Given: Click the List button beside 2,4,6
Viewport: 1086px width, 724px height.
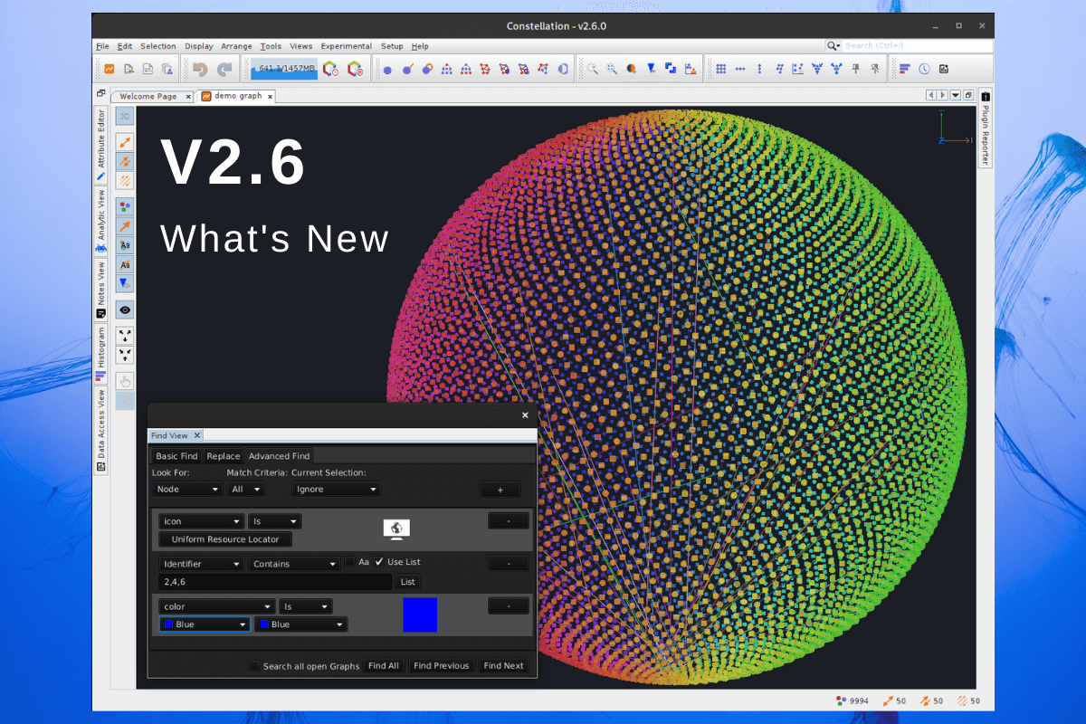Looking at the screenshot, I should pos(408,582).
